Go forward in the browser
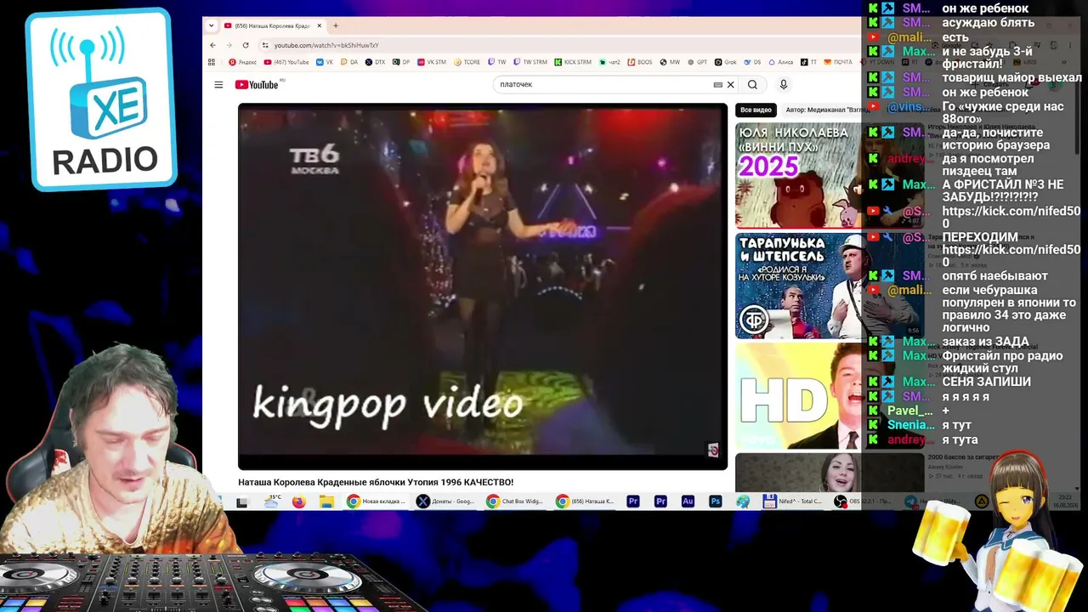1088x612 pixels. coord(229,45)
